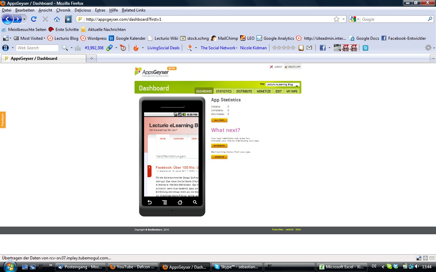Switch to the STATISTICS tab

tap(224, 91)
